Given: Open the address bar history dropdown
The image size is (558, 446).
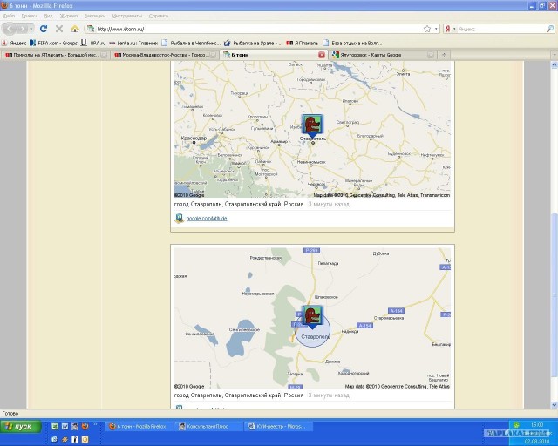Looking at the screenshot, I should 436,29.
